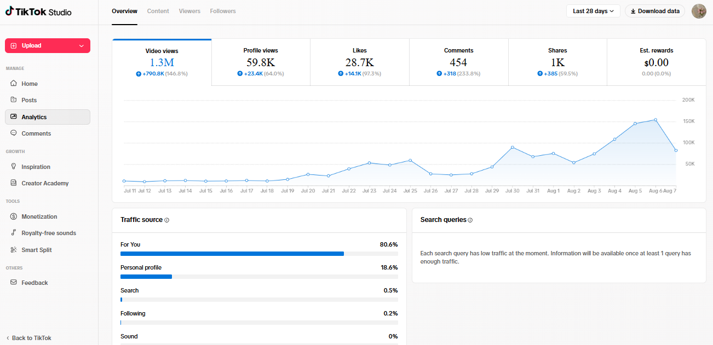Viewport: 713px width, 345px height.
Task: Click the Likes up-arrow indicator
Action: pyautogui.click(x=341, y=74)
